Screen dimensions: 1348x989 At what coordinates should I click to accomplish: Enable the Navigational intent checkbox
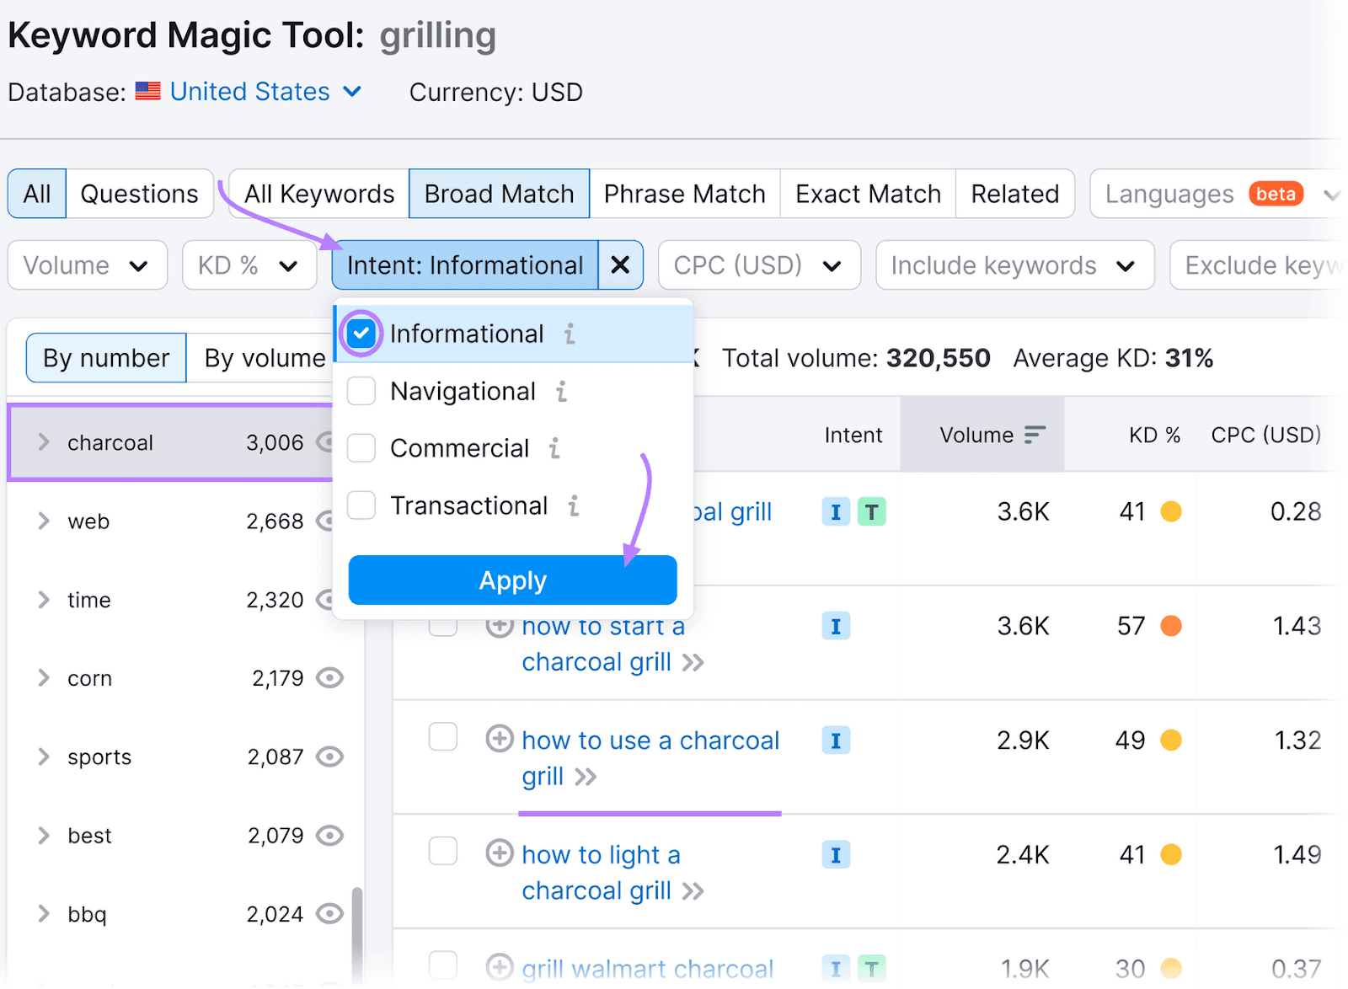coord(361,391)
